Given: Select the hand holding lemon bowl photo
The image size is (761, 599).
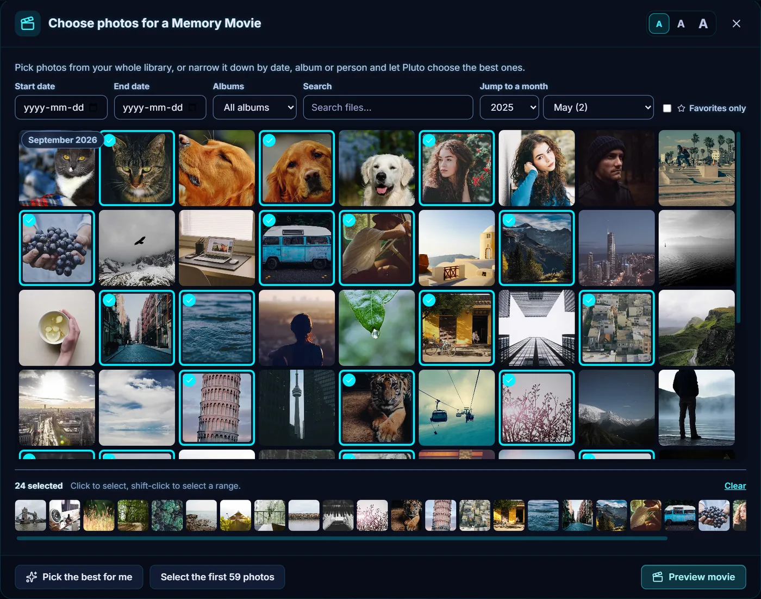Looking at the screenshot, I should 57,328.
